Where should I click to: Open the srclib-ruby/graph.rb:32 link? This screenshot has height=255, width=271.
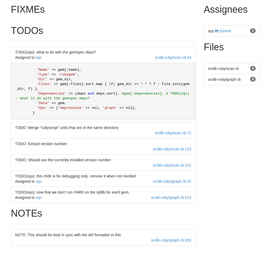pos(172,181)
